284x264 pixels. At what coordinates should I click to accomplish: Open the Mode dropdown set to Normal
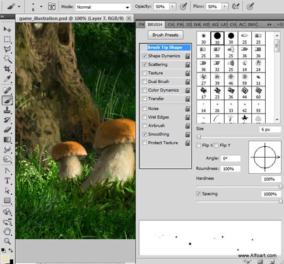(x=103, y=7)
